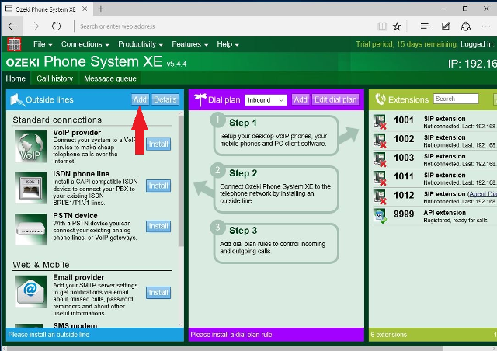The image size is (497, 351).
Task: Click the browser forward arrow
Action: click(34, 26)
